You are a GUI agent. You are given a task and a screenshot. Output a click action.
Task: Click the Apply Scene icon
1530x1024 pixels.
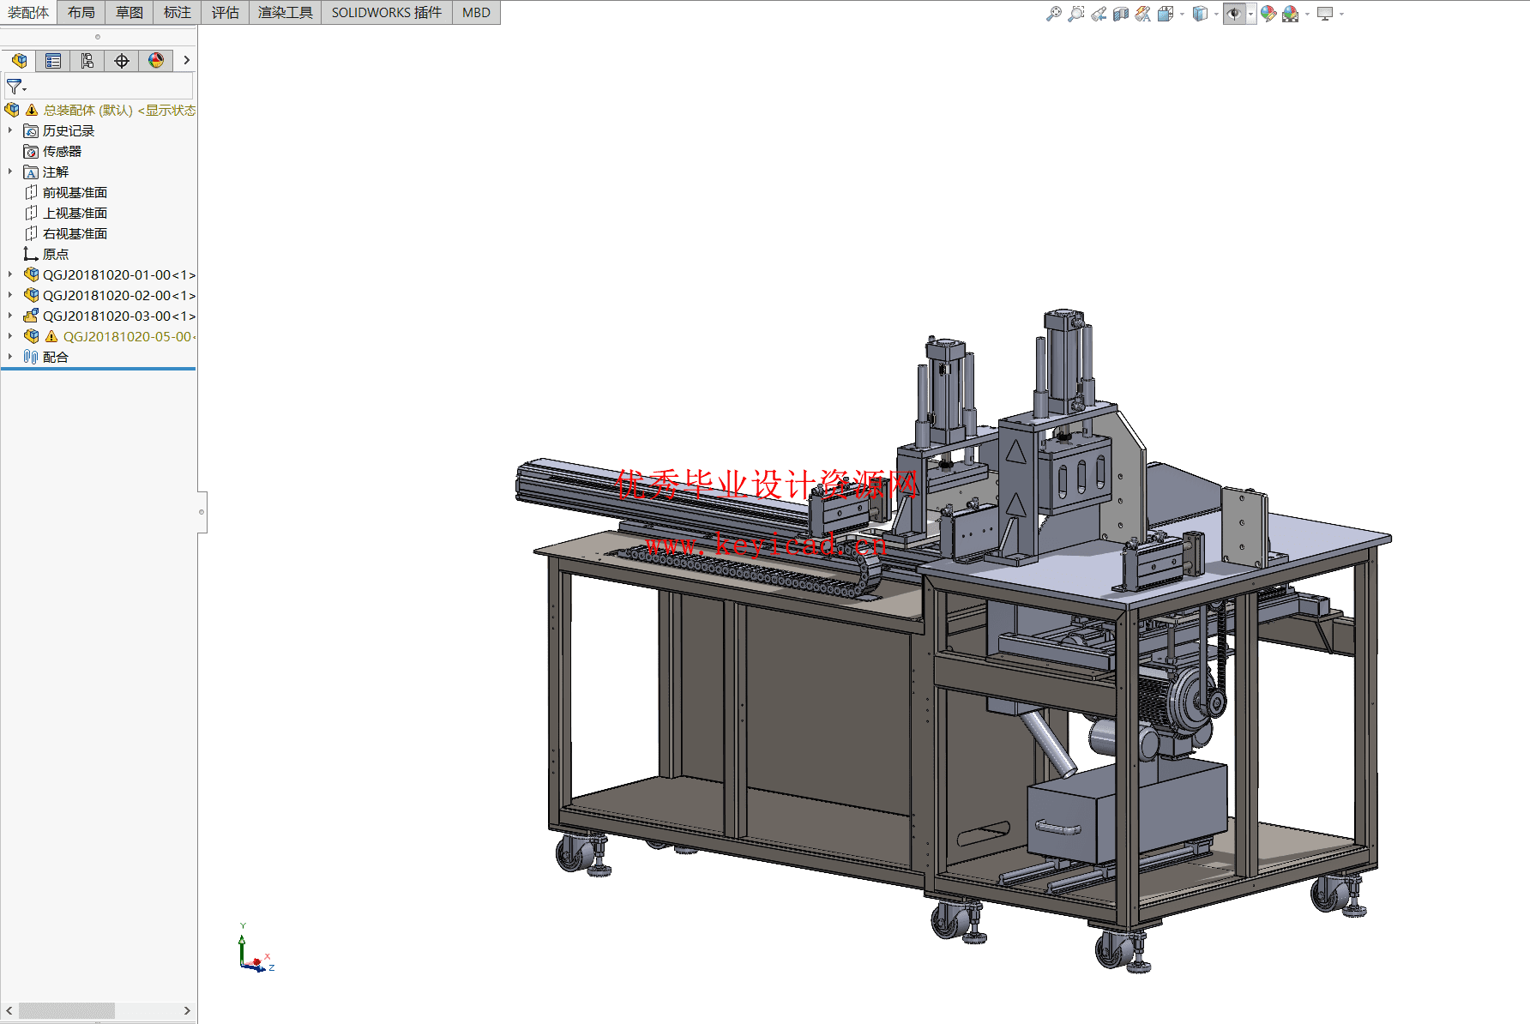1291,14
